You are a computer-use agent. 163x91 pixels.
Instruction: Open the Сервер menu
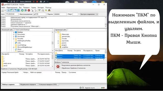tap(33, 8)
